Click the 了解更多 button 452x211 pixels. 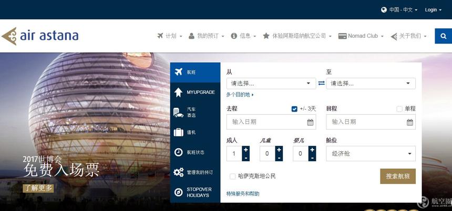(x=38, y=188)
